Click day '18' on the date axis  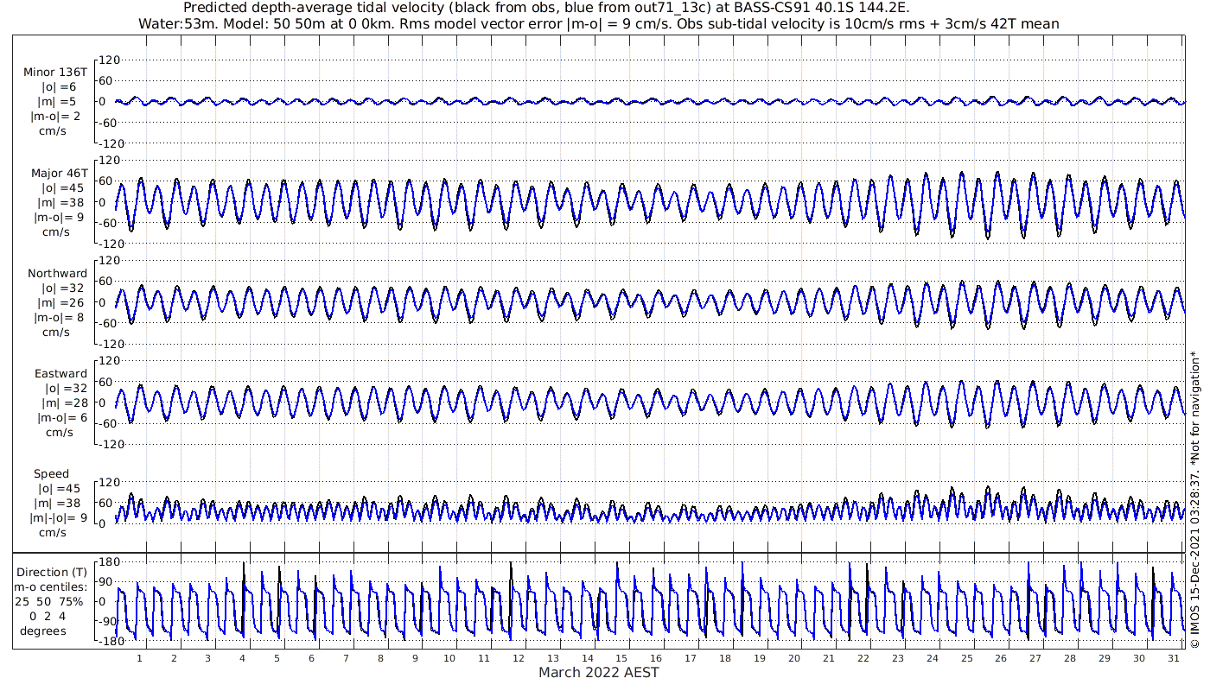[725, 658]
